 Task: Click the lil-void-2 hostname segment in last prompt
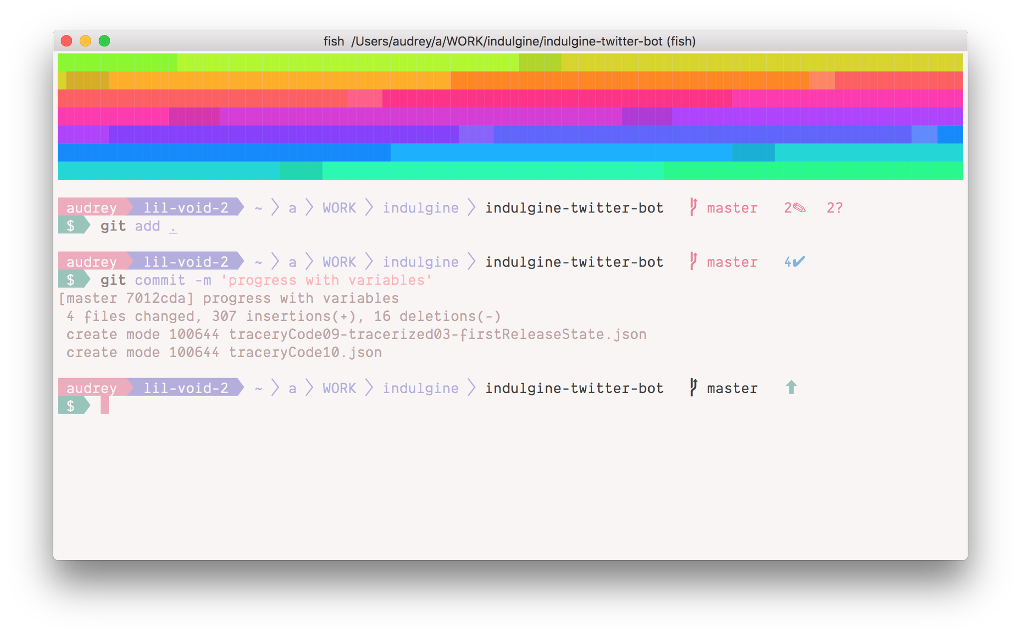[185, 388]
